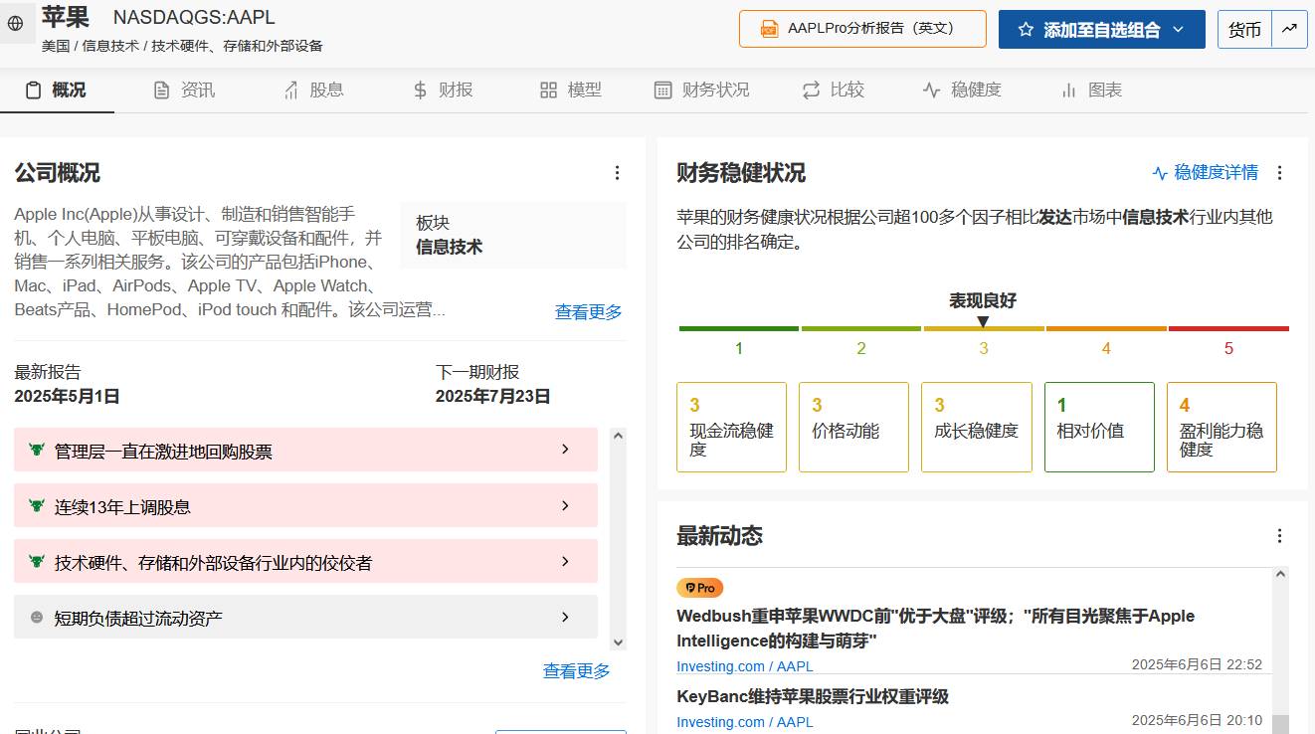Switch to the 财务状况 tab

[701, 91]
